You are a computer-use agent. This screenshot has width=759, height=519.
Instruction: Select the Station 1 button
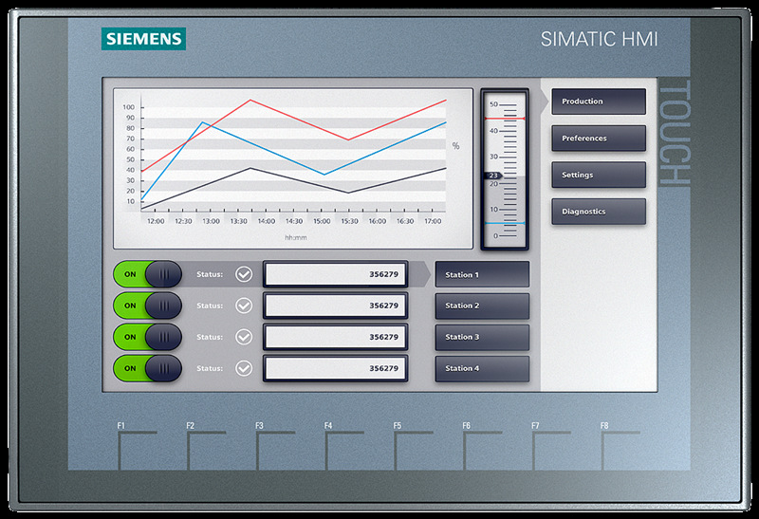click(x=482, y=274)
